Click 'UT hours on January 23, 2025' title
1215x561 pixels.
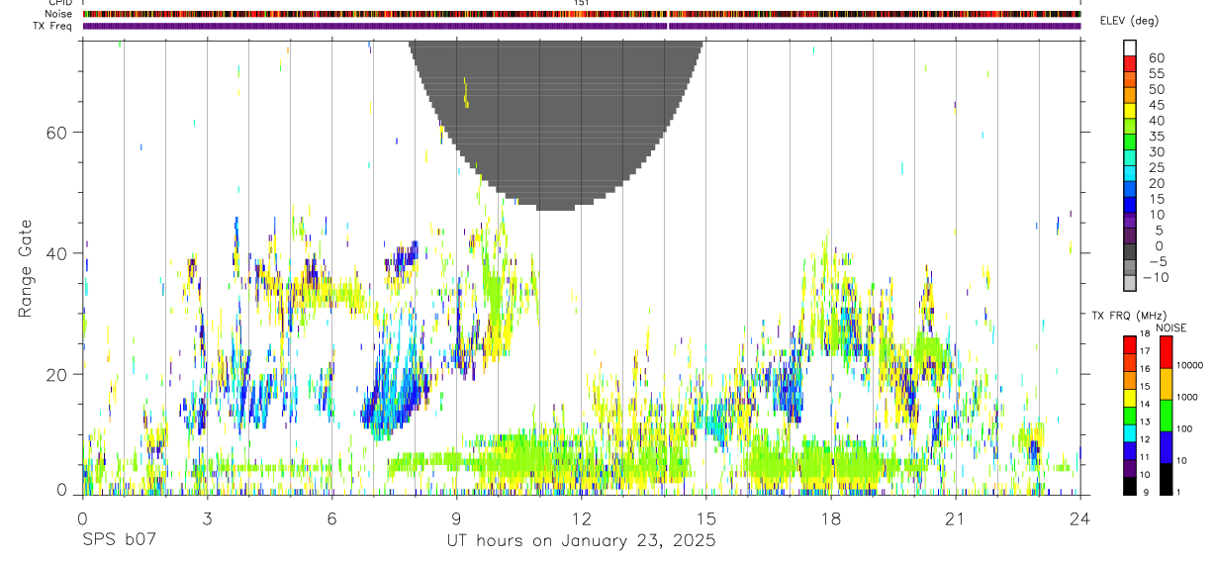(581, 541)
